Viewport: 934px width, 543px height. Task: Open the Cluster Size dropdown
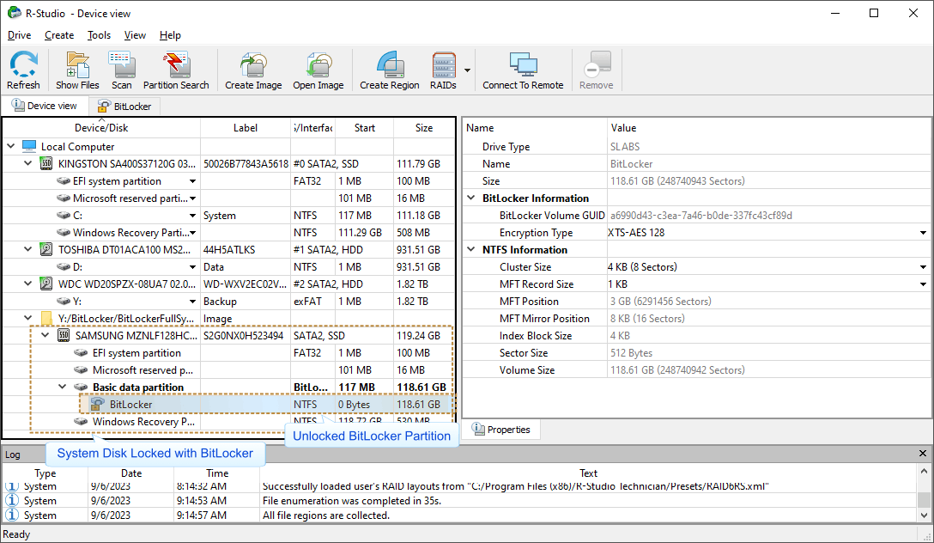click(924, 267)
